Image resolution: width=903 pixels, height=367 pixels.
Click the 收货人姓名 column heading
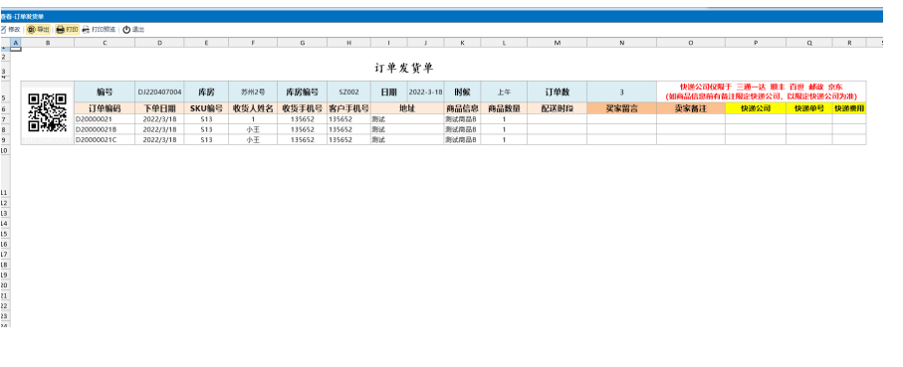253,108
